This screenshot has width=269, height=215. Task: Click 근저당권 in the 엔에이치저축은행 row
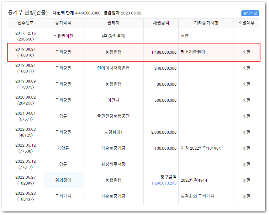point(63,68)
